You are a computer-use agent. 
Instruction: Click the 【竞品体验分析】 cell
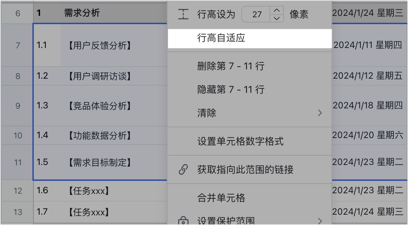(x=114, y=106)
